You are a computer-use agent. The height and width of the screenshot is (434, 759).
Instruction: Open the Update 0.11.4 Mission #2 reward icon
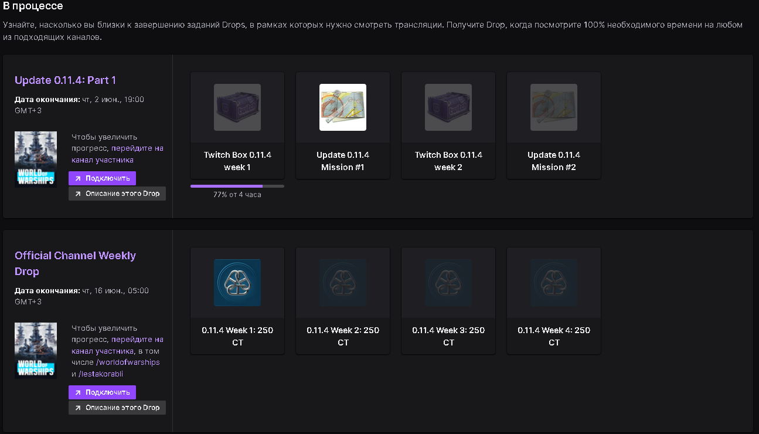click(554, 107)
